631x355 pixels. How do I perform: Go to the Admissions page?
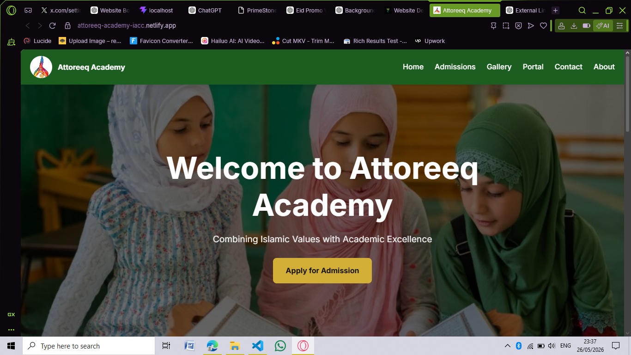coord(455,67)
